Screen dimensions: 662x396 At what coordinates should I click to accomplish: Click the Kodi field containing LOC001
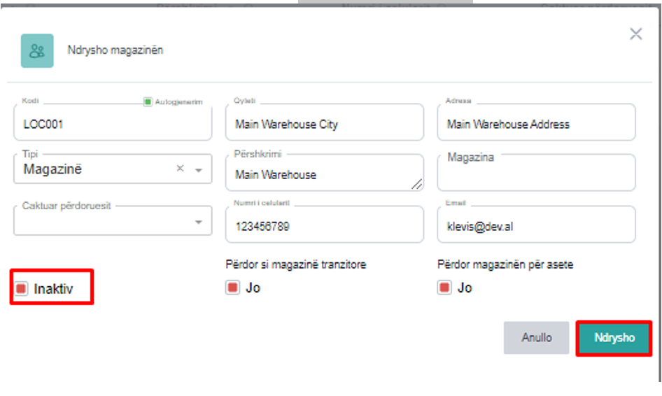(x=112, y=125)
